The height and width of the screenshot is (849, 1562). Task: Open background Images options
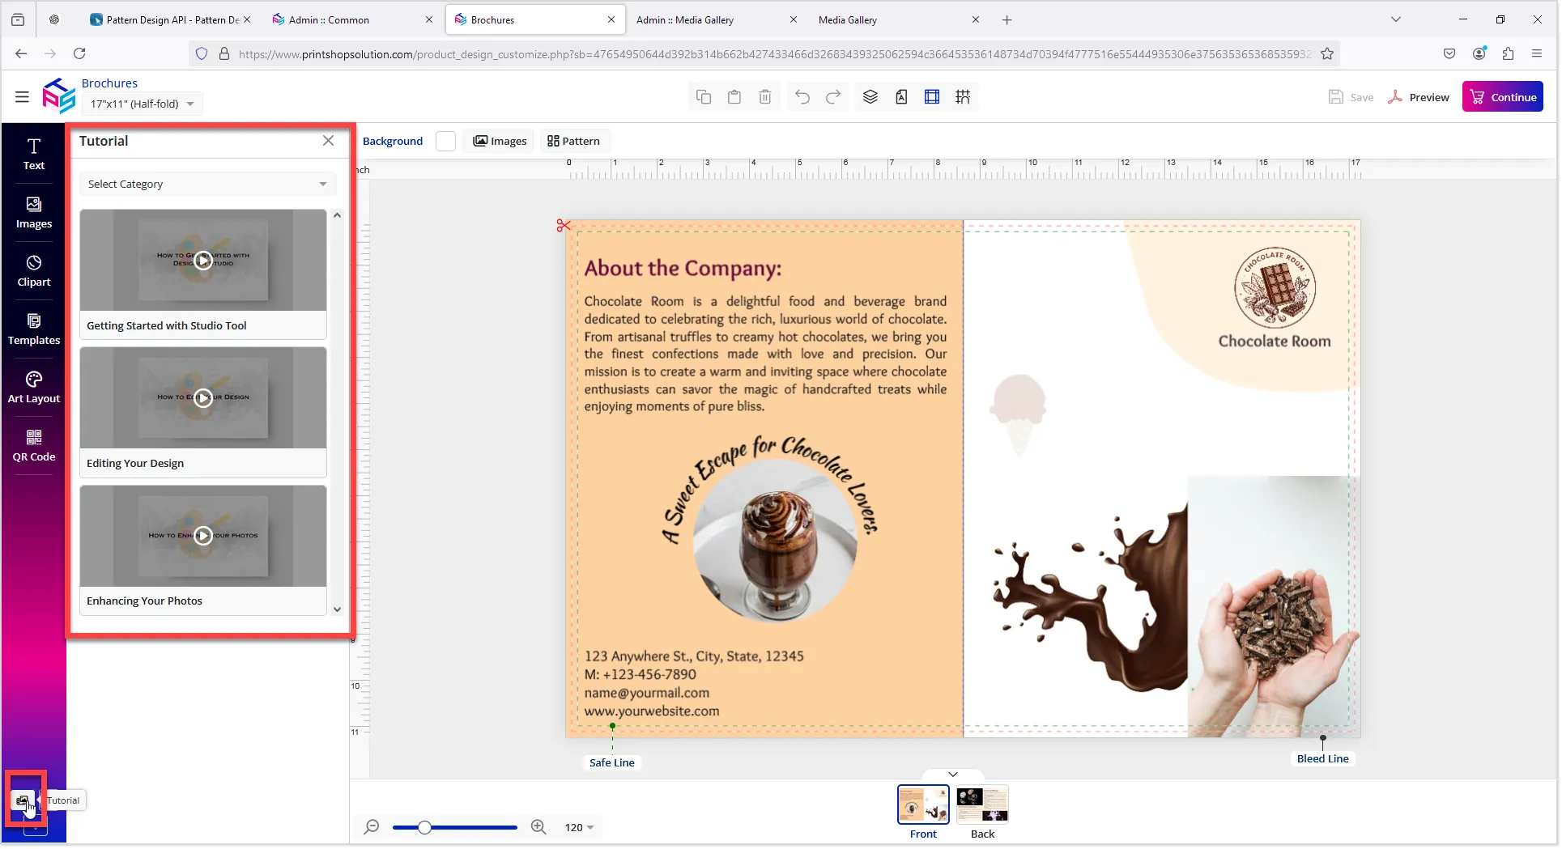click(500, 141)
